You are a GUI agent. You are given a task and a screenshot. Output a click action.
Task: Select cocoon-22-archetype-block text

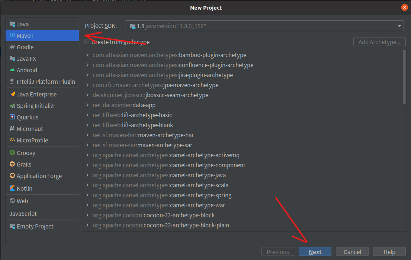pyautogui.click(x=179, y=215)
